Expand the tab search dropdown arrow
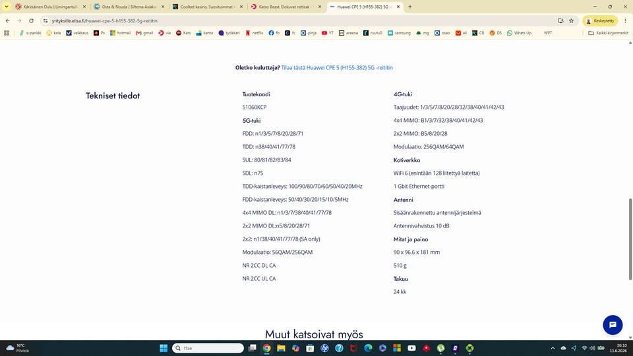 click(x=7, y=7)
